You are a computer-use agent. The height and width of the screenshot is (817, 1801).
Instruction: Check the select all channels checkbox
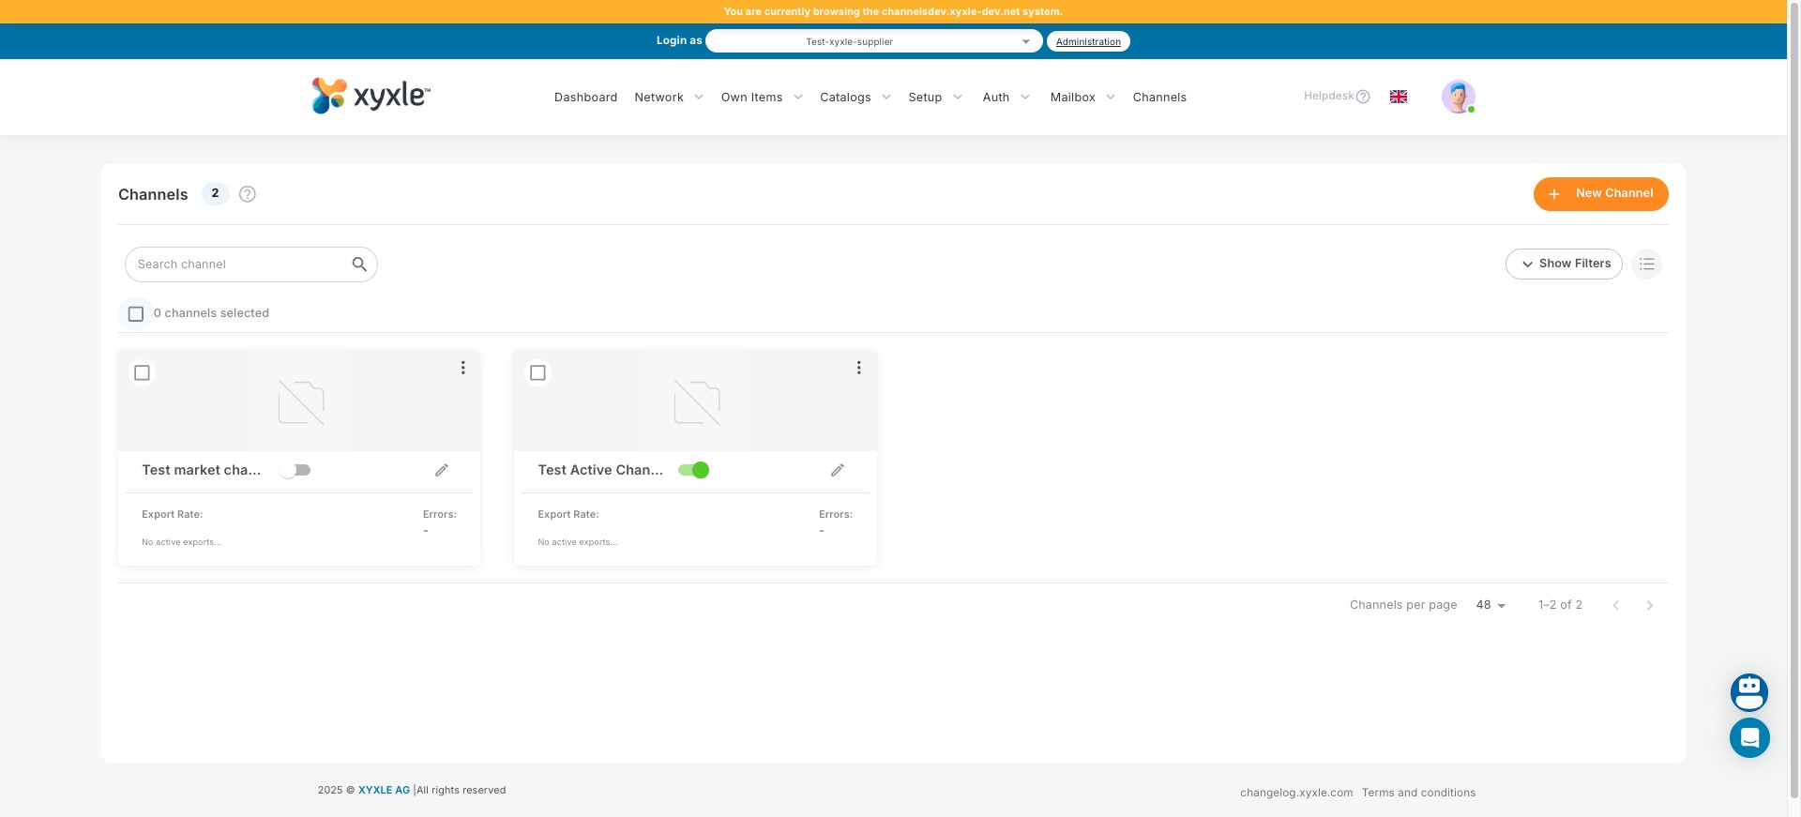(x=136, y=314)
